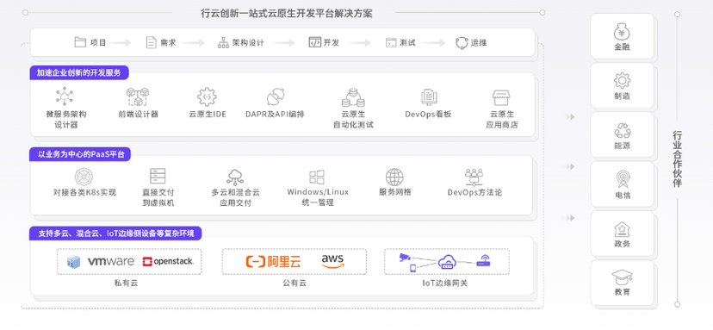Click the 政务 government building icon

click(622, 228)
